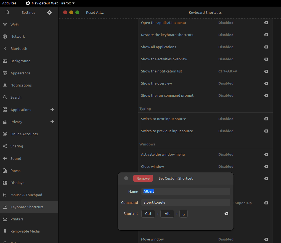Click the clear icon next to Ctrl+Alt+V shortcut
281x243 pixels.
(x=266, y=71)
